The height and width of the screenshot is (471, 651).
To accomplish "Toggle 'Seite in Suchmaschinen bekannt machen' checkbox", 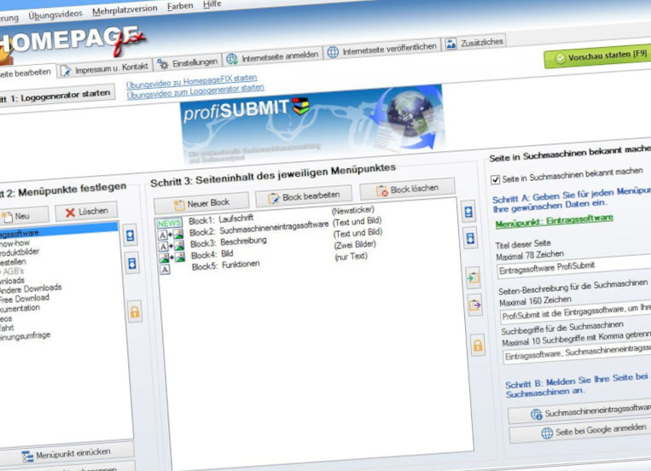I will point(495,179).
